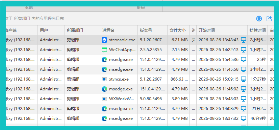The height and width of the screenshot is (130, 279).
Task: Click the 6.21 MB file size cell
Action: point(180,40)
